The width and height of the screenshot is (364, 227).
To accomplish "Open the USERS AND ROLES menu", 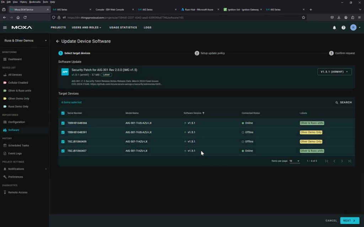I will (x=86, y=27).
